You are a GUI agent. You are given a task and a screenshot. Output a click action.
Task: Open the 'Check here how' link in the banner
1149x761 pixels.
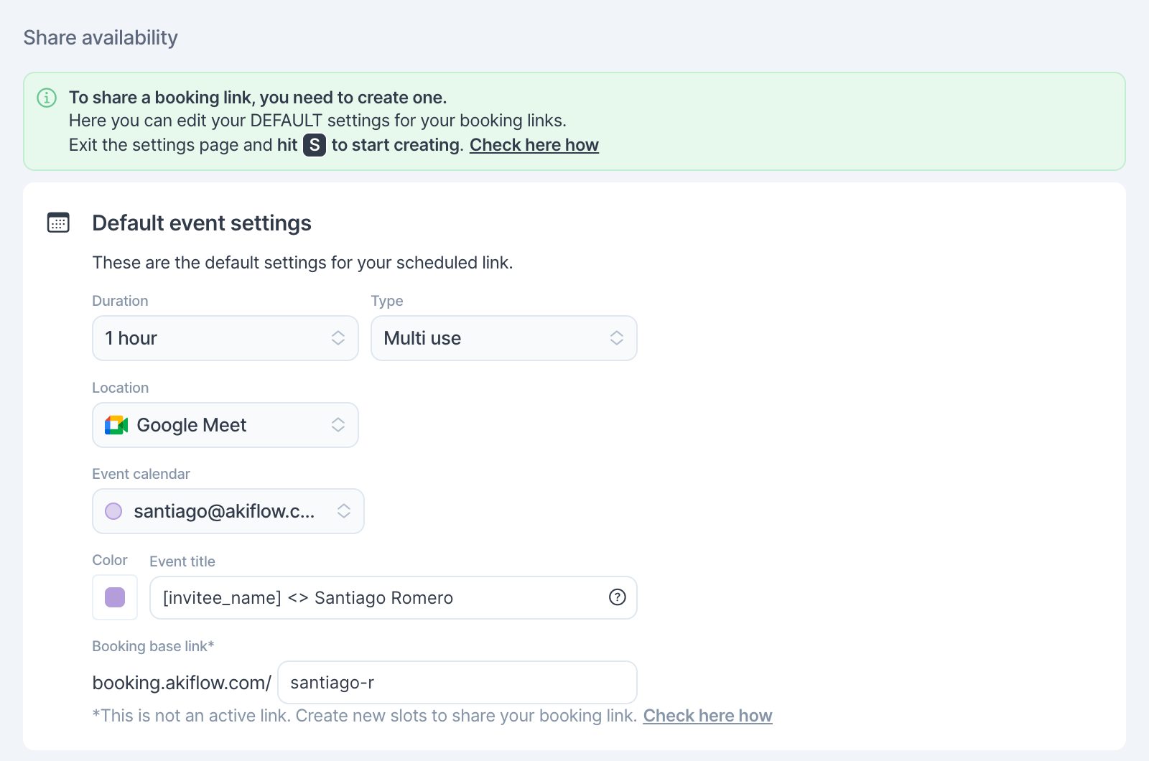click(x=534, y=145)
